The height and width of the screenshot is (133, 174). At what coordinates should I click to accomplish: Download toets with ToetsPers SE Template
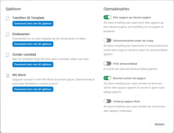(x=33, y=24)
